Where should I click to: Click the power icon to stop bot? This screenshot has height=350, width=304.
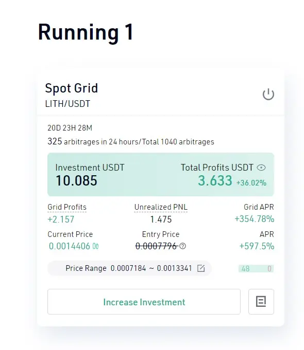tap(268, 94)
